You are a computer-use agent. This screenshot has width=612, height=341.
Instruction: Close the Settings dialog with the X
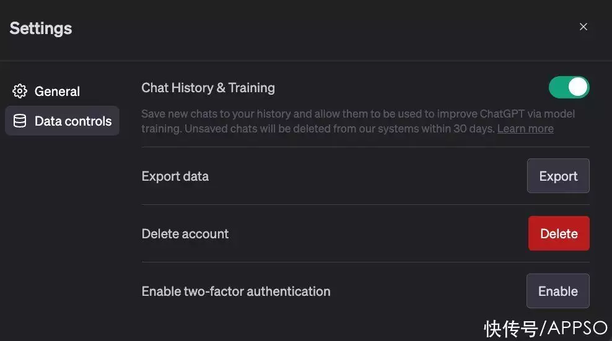(583, 27)
